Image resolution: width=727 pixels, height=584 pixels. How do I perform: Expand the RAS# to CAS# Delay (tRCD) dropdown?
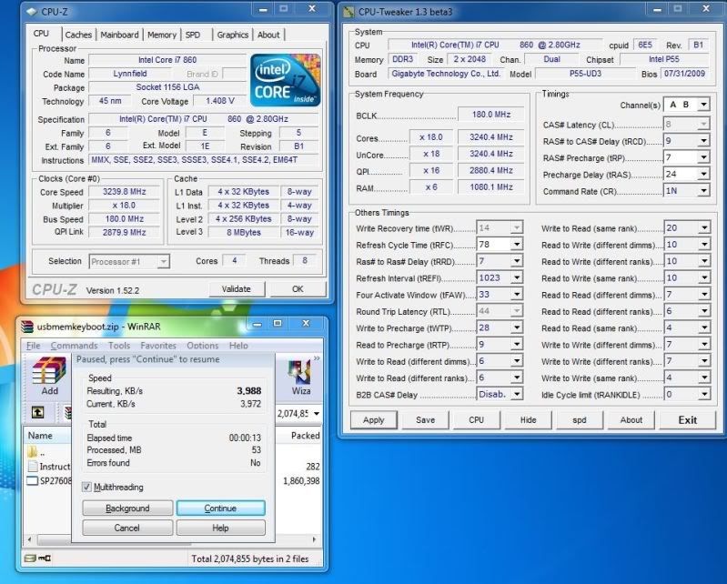[x=703, y=141]
